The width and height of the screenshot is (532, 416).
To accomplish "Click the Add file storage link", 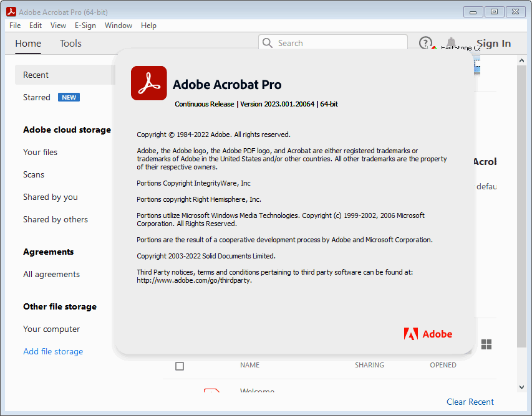I will (x=53, y=351).
